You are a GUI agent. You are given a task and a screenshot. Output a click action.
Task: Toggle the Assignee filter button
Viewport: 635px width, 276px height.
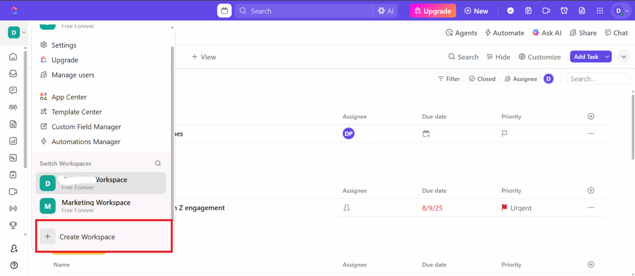520,78
